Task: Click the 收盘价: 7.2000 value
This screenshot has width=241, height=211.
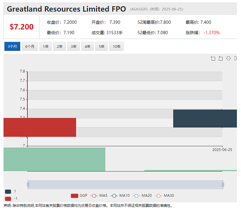Action: pyautogui.click(x=62, y=22)
